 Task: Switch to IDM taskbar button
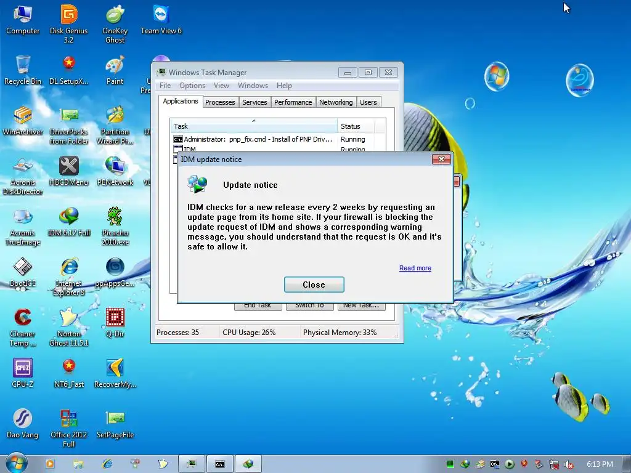pos(248,464)
